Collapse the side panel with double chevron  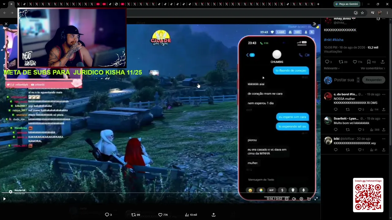point(314,24)
